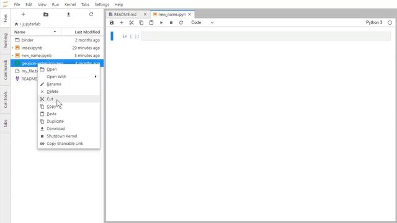Select the Commands sidebar tab
397x223 pixels.
tap(6, 70)
